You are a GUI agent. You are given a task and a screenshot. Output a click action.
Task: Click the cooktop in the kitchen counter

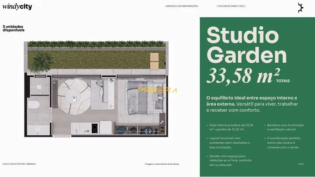[95, 128]
